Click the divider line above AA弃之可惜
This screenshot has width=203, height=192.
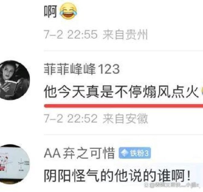(x=123, y=135)
